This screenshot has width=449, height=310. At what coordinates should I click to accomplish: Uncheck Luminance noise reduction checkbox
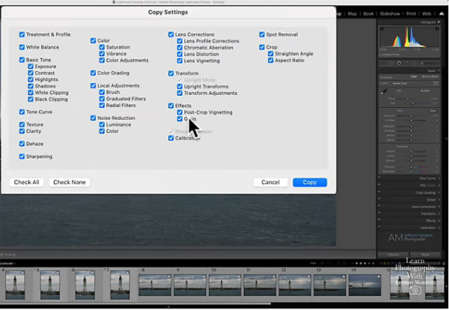[x=102, y=124]
